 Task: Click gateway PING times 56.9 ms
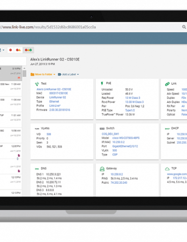124,178
